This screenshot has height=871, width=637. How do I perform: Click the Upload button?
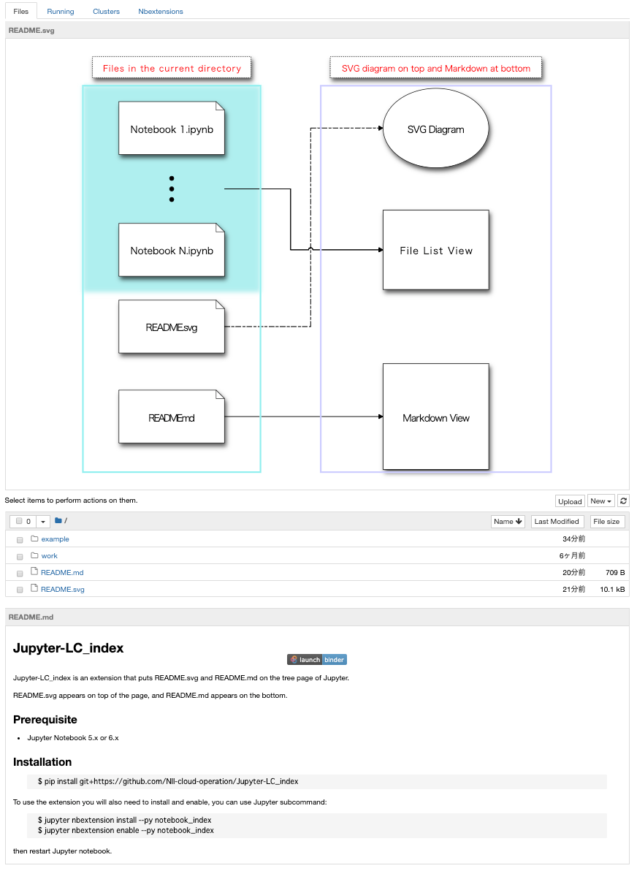(570, 501)
